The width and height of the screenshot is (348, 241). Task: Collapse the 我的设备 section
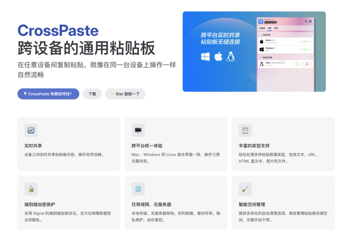[261, 35]
